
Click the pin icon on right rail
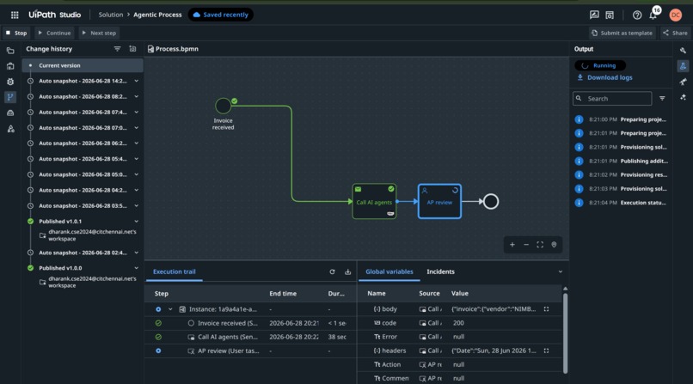[x=683, y=82]
